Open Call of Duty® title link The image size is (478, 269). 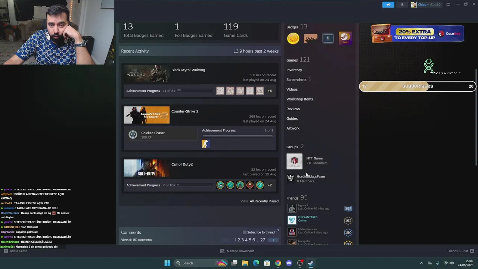pyautogui.click(x=182, y=164)
